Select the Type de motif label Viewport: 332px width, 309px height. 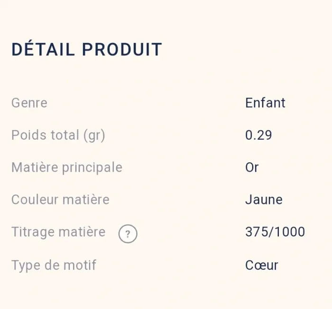click(54, 265)
